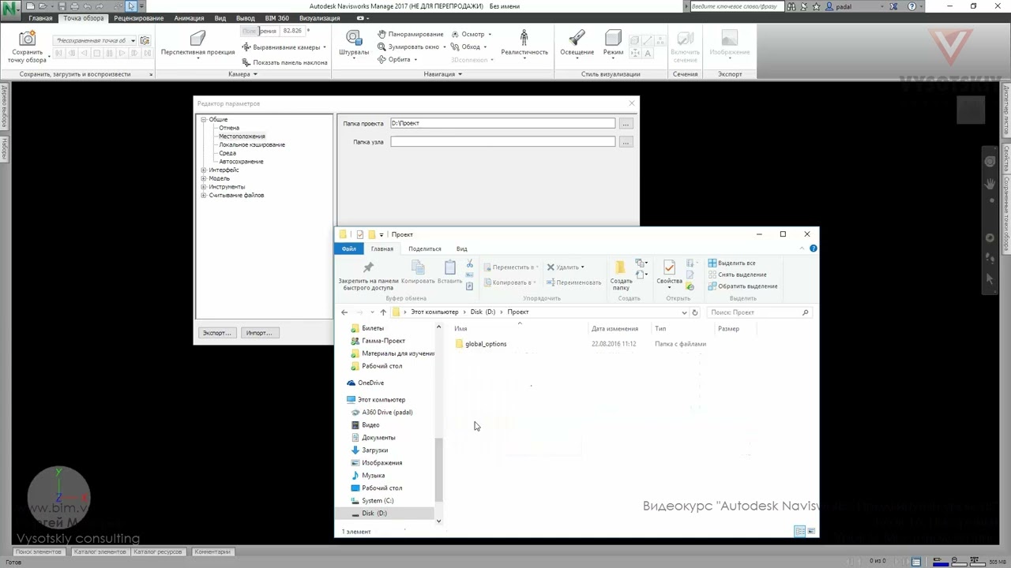
Task: Click the Explorer back arrow
Action: [344, 312]
